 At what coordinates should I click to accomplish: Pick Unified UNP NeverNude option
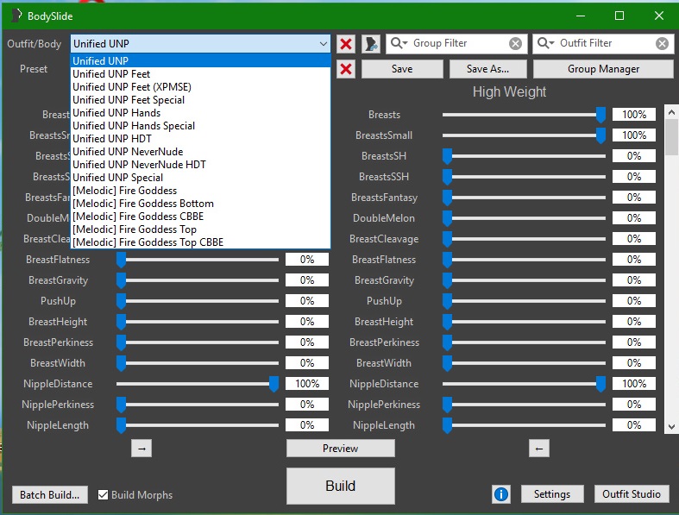[x=200, y=152]
